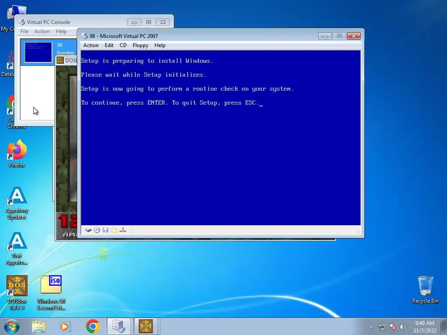447x335 pixels.
Task: Click the 98 Running entry text in the console
Action: point(65,49)
